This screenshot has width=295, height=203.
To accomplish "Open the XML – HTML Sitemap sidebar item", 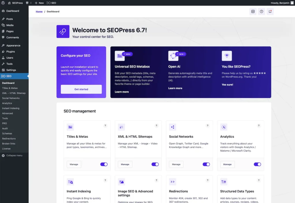I will click(14, 93).
